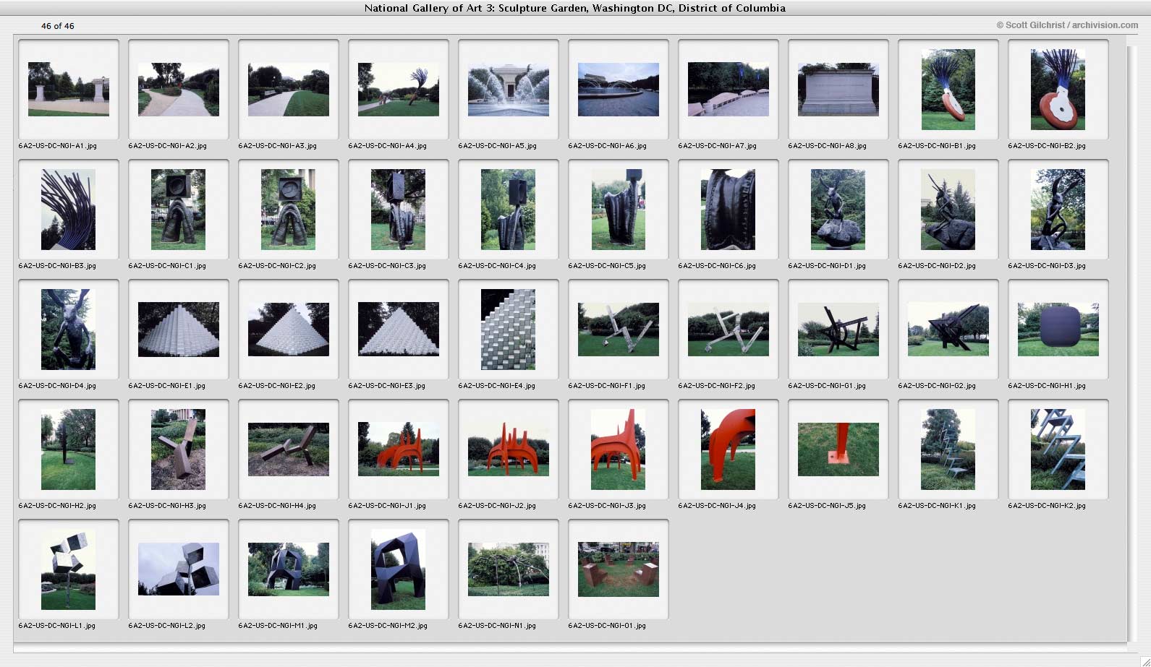
Task: Open thumbnail 6A2-US-DC-NGI-G2.jpg
Action: (x=948, y=330)
